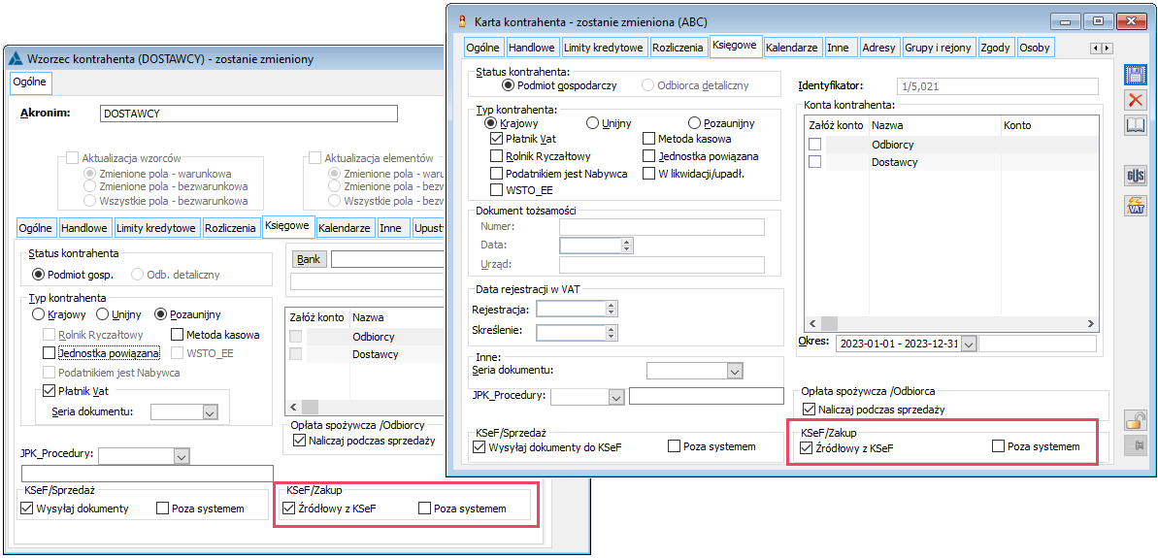Click Data field spinner in Dokument tożsamości
The image size is (1158, 558).
pos(628,246)
